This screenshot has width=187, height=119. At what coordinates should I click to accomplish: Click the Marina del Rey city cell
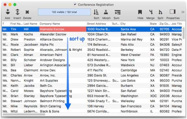click(132, 40)
